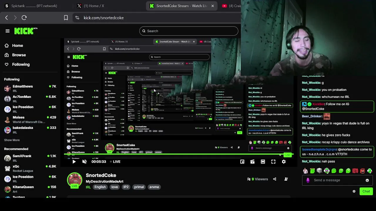Play the stream with the play icon
The width and height of the screenshot is (376, 211).
(x=74, y=161)
